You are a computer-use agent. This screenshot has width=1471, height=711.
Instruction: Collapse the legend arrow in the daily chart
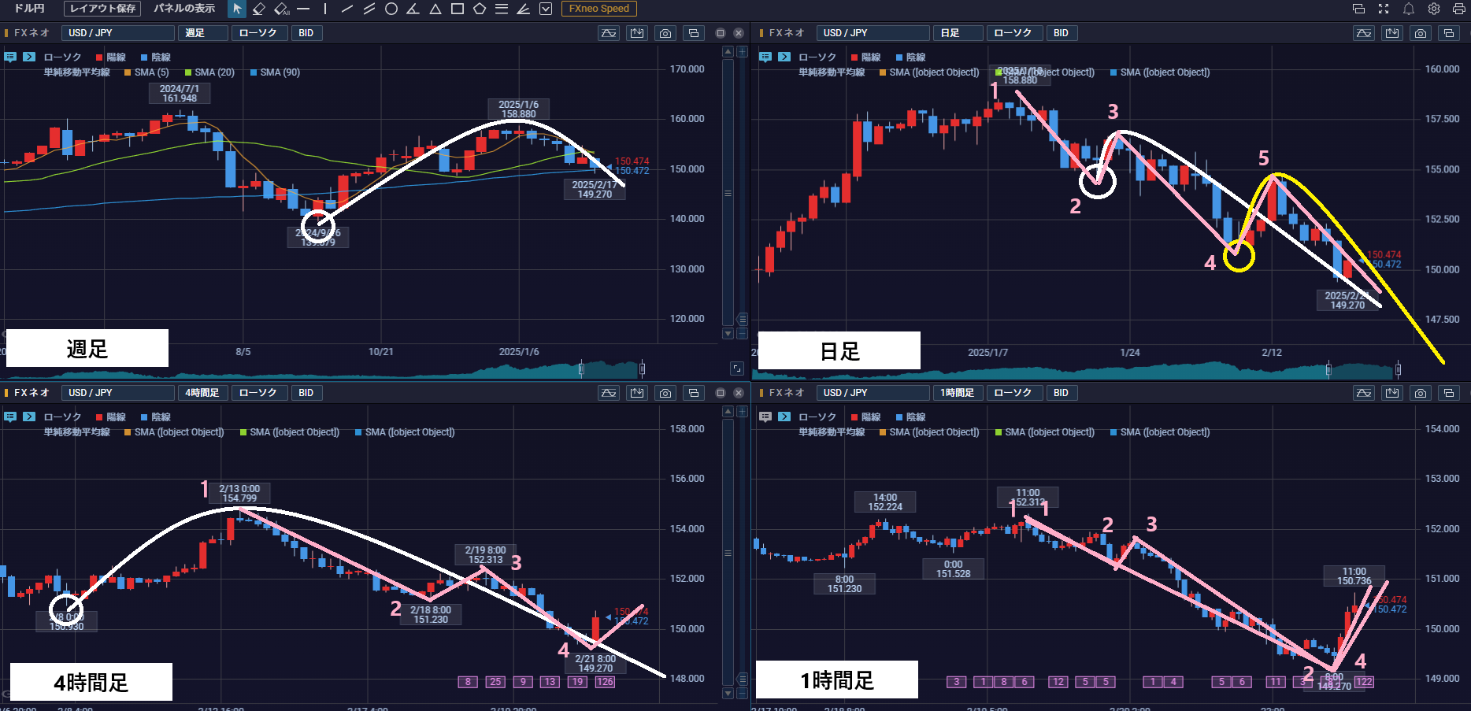(784, 57)
